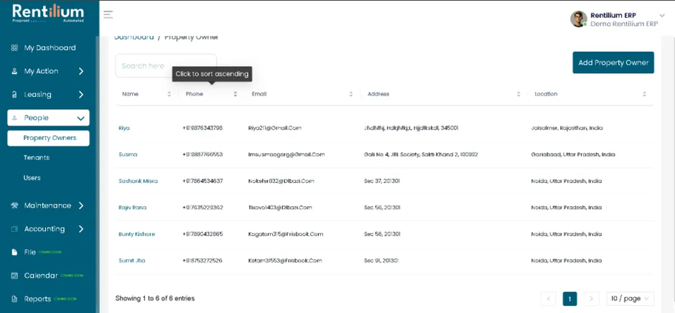
Task: Click address Sec 91, 201301 cell
Action: coord(381,261)
